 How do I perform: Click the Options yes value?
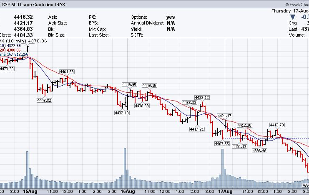click(x=171, y=17)
